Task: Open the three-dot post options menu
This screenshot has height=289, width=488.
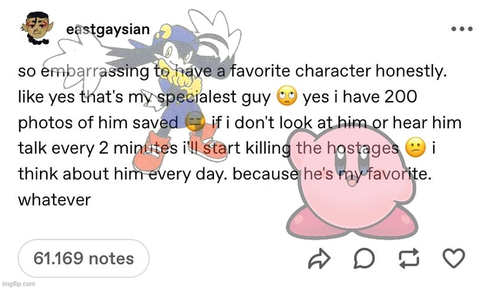Action: 461,29
